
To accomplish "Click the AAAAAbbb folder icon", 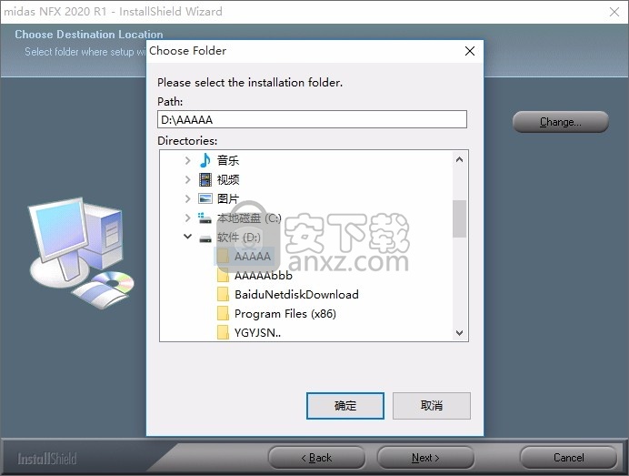I will click(223, 275).
